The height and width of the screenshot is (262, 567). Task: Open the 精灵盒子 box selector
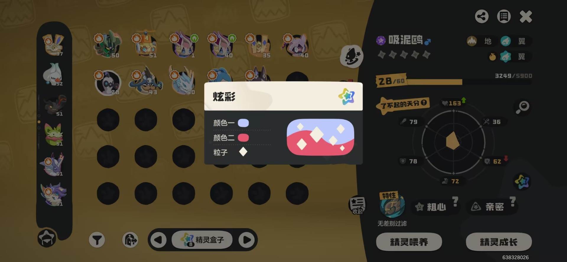coord(202,240)
